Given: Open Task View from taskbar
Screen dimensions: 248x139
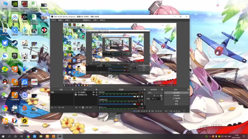Looking at the screenshot, I should coord(22,137).
